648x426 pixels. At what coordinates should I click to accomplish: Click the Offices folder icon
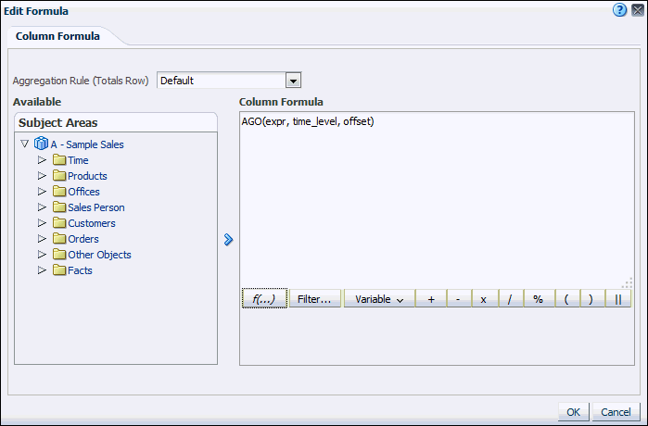(x=59, y=191)
